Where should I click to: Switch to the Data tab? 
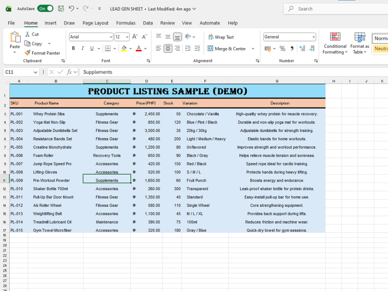point(148,23)
